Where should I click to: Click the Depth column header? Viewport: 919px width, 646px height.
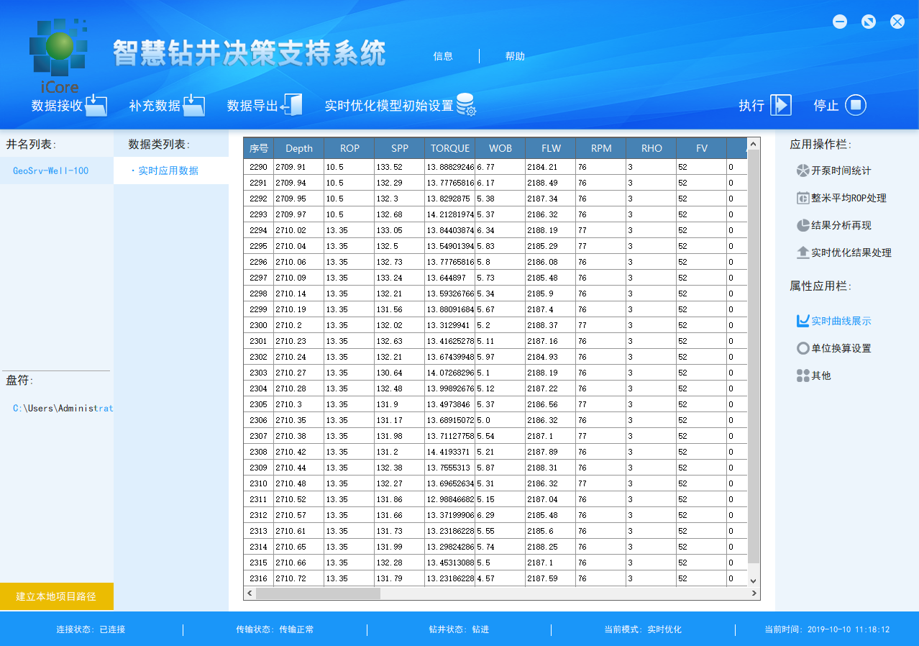pos(299,148)
